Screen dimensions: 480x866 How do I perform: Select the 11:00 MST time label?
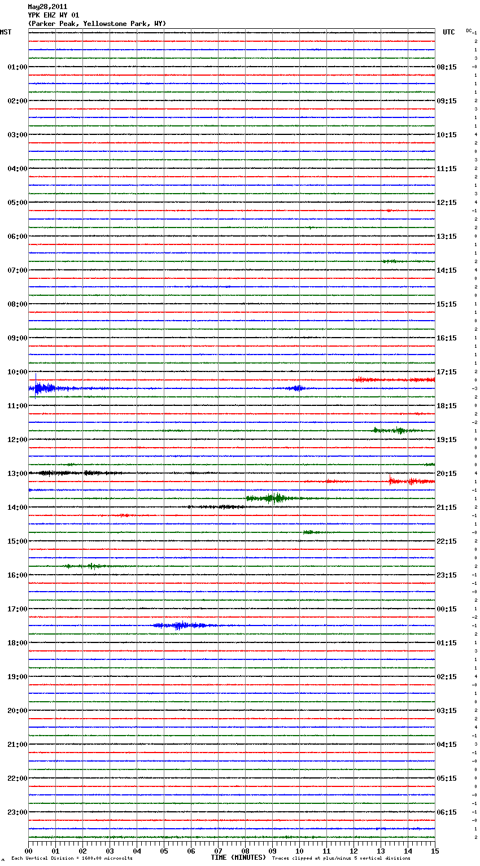point(17,406)
